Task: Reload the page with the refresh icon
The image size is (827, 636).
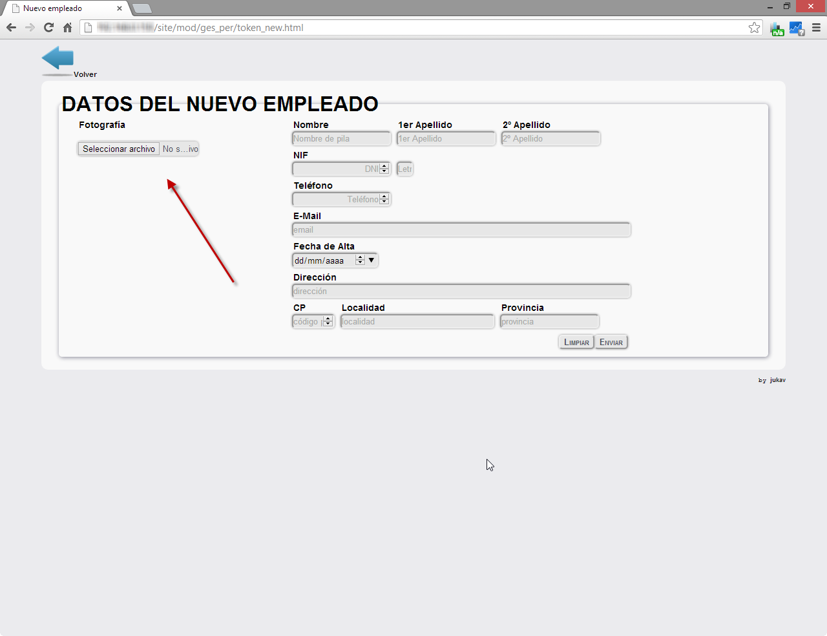Action: click(48, 28)
